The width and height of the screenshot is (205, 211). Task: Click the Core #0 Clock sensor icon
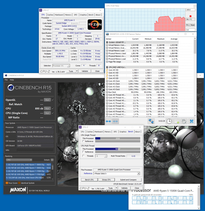click(x=107, y=81)
